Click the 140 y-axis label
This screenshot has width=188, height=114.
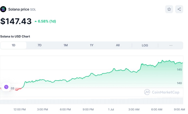click(x=179, y=83)
